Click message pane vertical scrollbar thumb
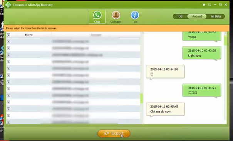Viewport: 233px width, 141px height. coord(225,41)
